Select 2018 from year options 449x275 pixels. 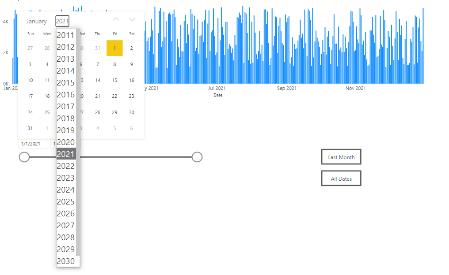tap(66, 119)
